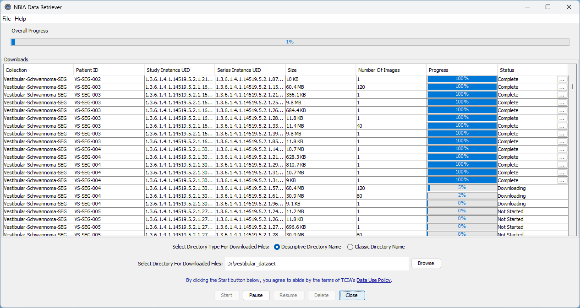Select the '684.4 KB' size cell

321,110
